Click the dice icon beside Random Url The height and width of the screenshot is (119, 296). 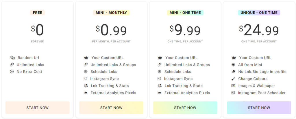(x=12, y=58)
